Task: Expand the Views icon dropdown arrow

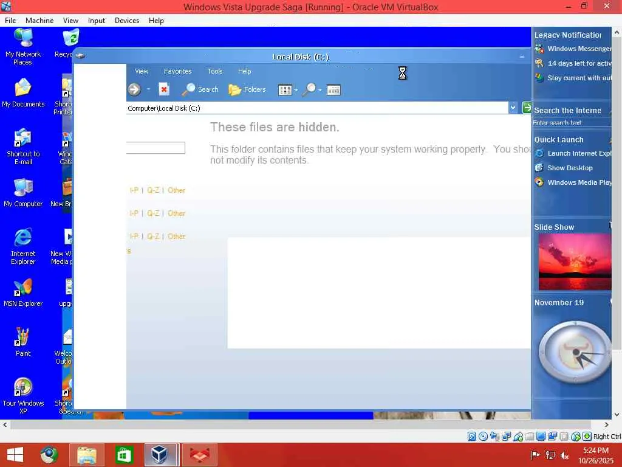Action: point(296,90)
